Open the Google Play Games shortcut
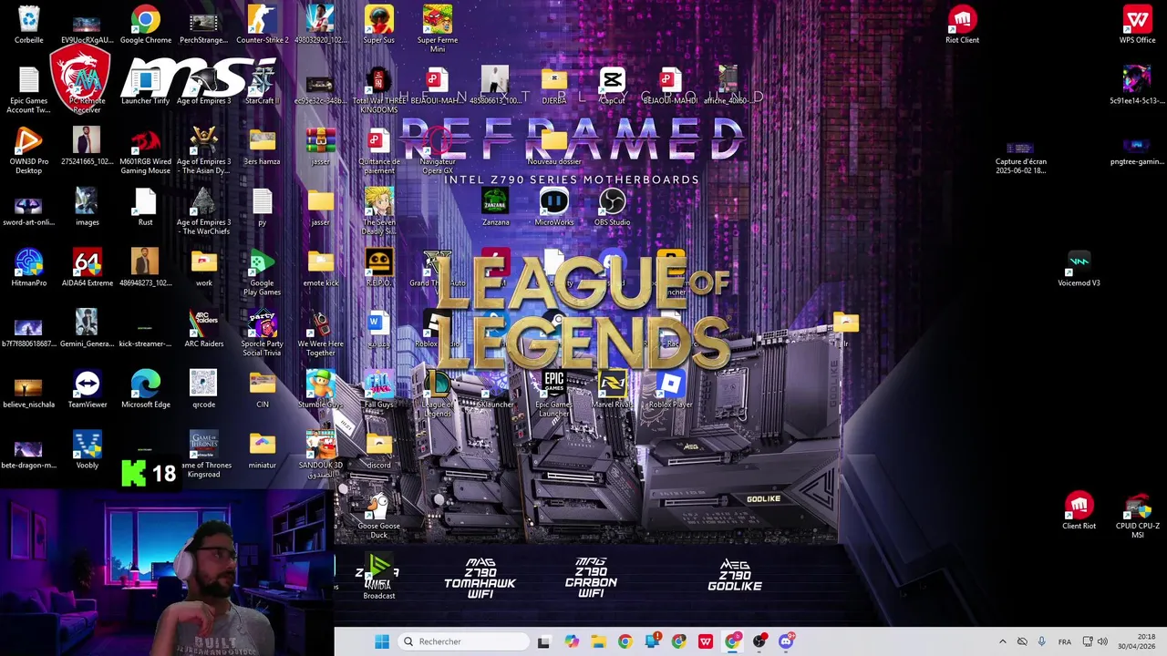Image resolution: width=1167 pixels, height=656 pixels. [263, 272]
